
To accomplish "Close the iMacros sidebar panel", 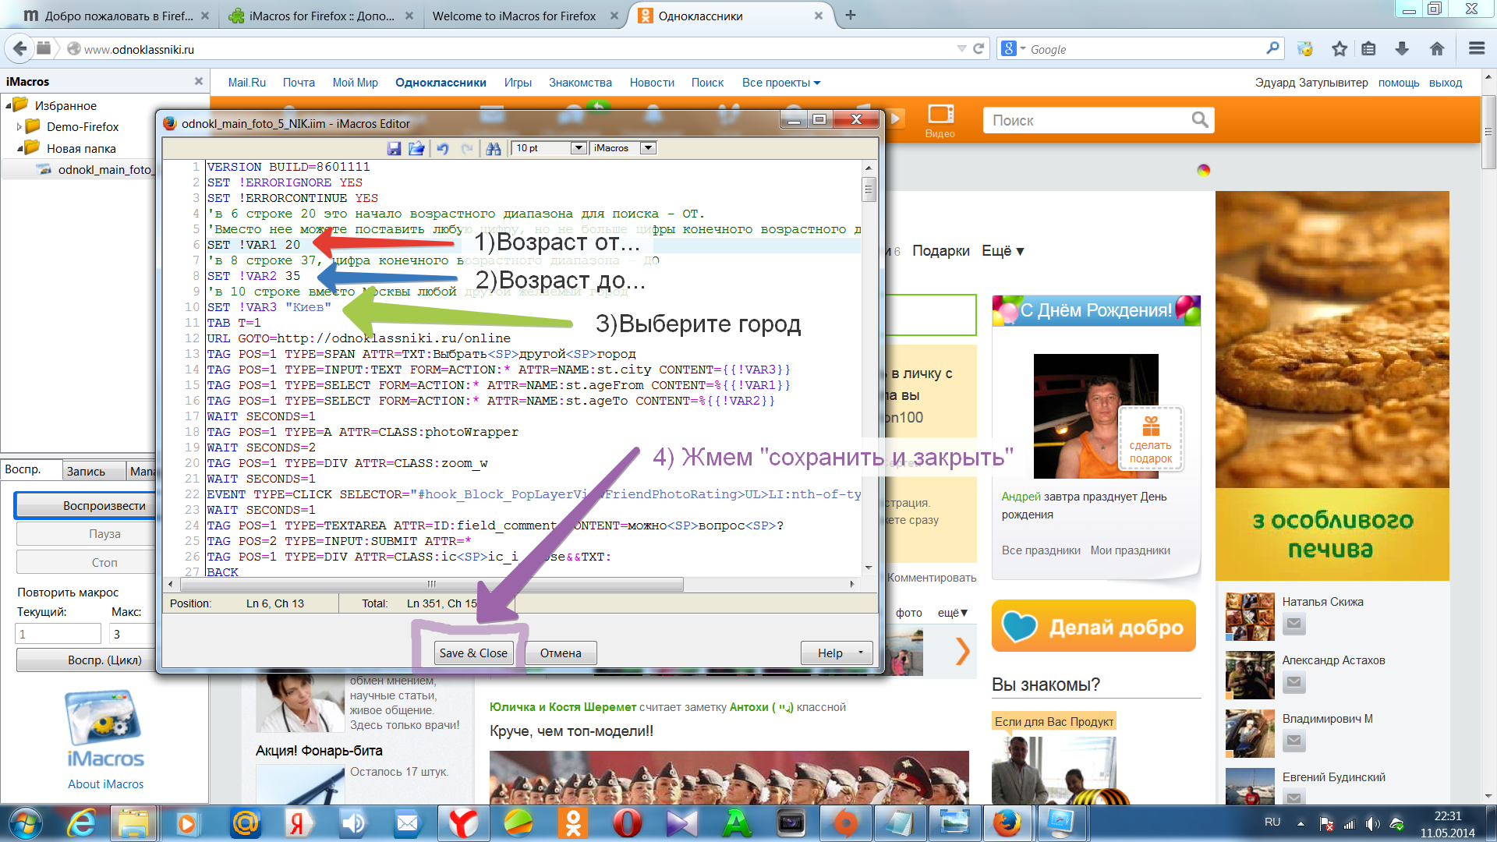I will [x=199, y=81].
